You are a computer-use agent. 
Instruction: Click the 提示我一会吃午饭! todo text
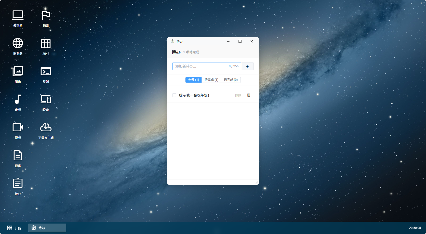tap(194, 95)
